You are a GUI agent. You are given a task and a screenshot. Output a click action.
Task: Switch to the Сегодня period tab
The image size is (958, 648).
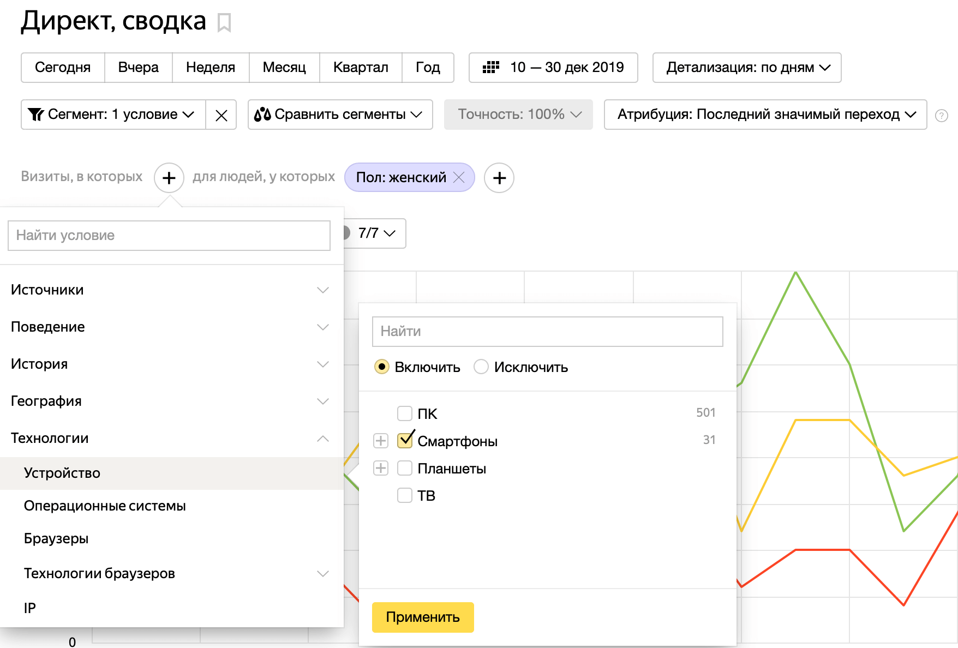click(x=63, y=68)
